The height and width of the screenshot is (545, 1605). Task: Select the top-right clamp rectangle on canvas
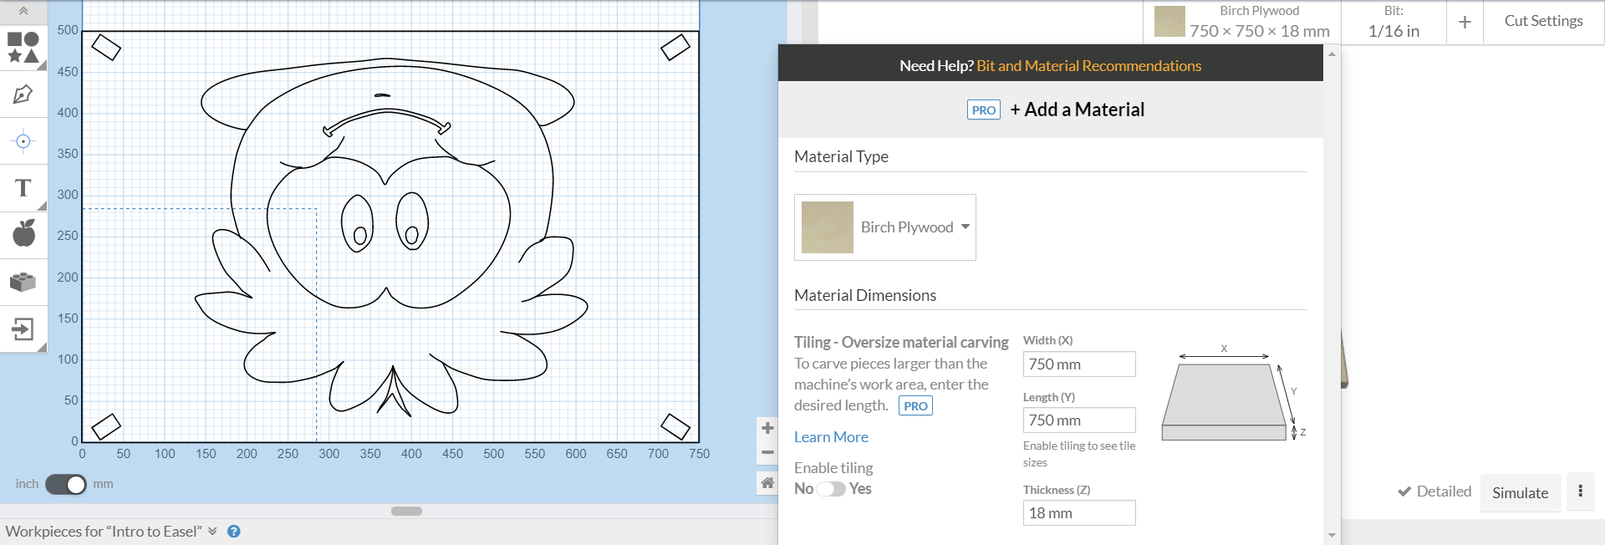[675, 47]
